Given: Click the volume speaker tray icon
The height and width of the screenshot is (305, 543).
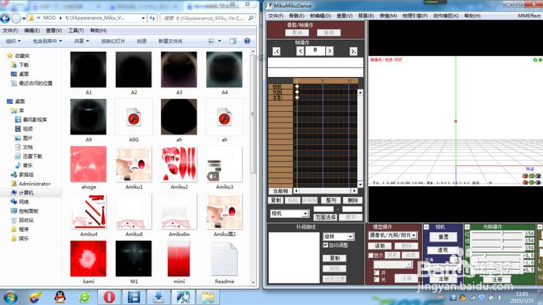Looking at the screenshot, I should point(500,297).
